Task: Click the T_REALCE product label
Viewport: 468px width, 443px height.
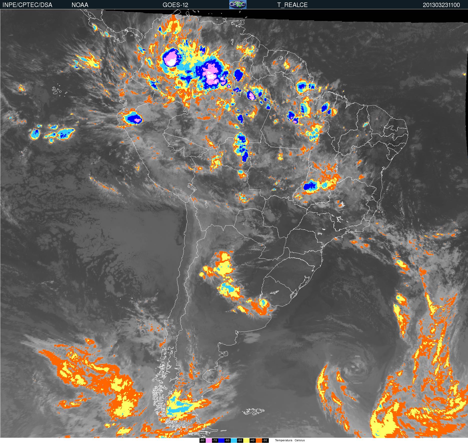Action: [x=292, y=5]
